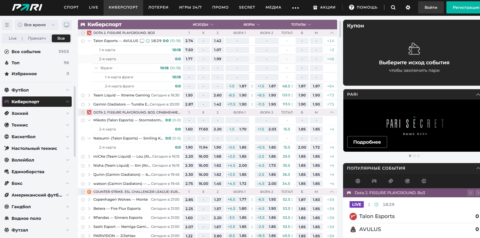
Task: Select gamepad icon in popular events
Action: (374, 181)
